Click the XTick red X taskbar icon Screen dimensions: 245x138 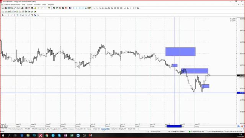click(41, 135)
